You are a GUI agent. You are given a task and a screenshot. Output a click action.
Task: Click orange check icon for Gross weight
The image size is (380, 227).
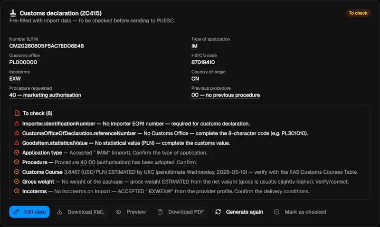coord(17,181)
